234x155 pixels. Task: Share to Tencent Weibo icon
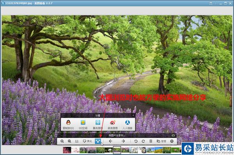[x=98, y=124]
